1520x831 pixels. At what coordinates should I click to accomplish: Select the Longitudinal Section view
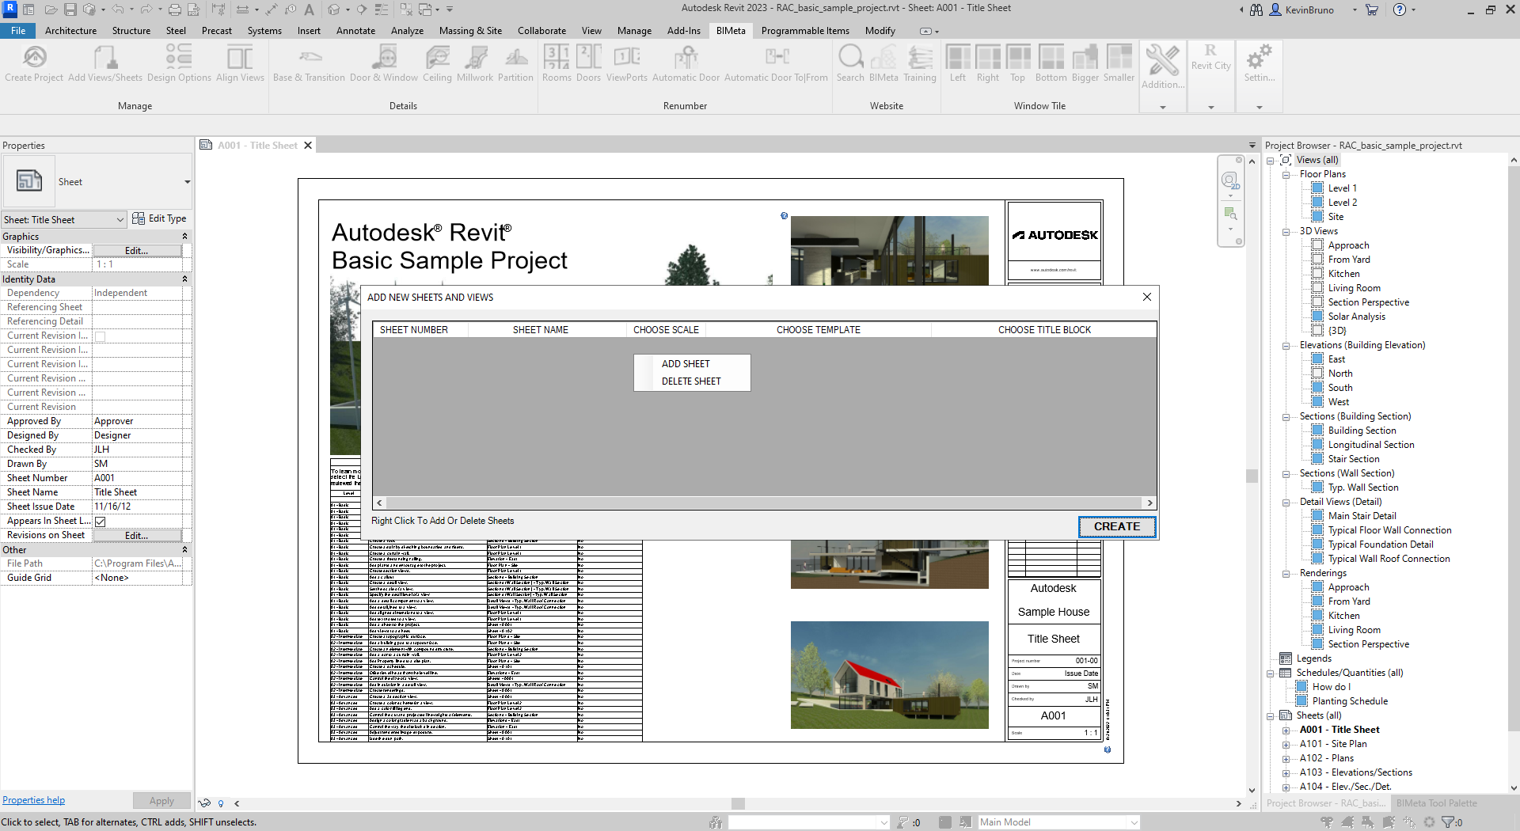[x=1371, y=445]
